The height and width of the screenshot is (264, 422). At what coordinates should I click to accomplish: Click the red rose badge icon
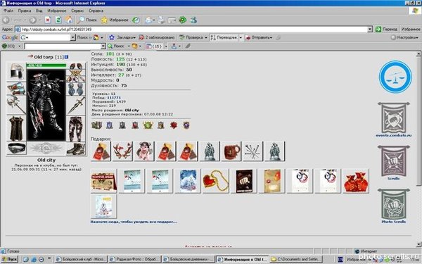click(174, 125)
